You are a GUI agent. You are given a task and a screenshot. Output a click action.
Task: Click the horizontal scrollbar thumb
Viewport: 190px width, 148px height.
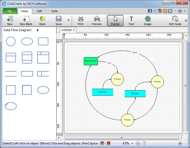[122, 138]
